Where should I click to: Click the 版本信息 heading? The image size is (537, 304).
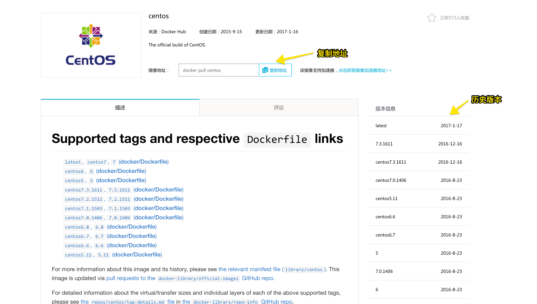(x=386, y=109)
